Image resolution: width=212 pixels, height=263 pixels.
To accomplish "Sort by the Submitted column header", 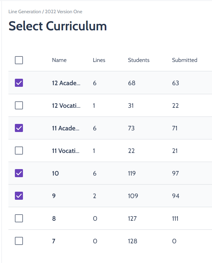I will tap(185, 60).
